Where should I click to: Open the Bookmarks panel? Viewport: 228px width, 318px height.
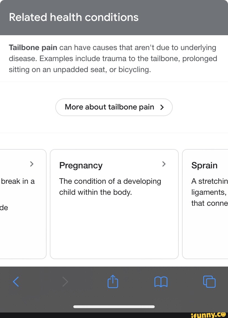[x=161, y=281]
